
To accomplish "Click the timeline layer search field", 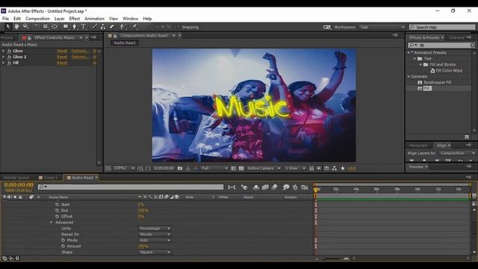I will pos(131,187).
